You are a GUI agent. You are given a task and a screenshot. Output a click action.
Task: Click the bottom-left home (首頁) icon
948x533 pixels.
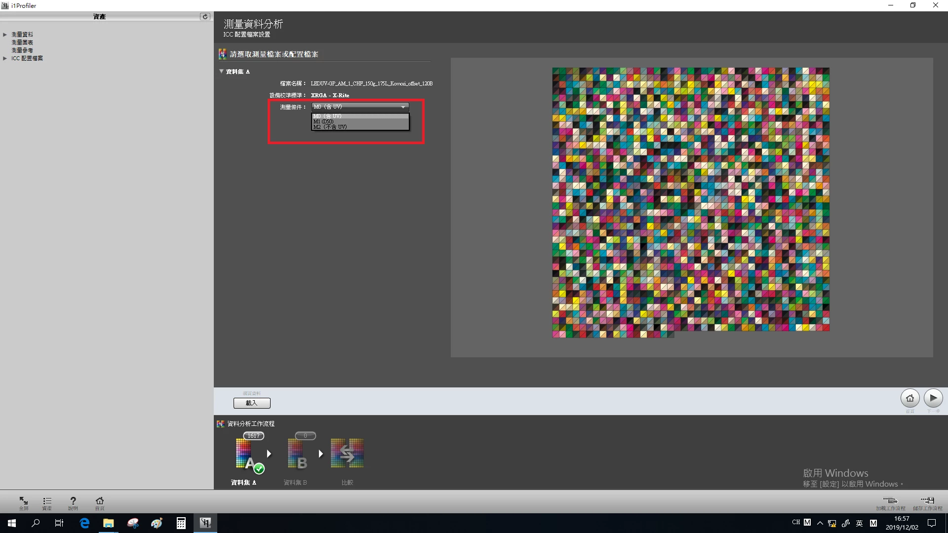[x=99, y=501]
